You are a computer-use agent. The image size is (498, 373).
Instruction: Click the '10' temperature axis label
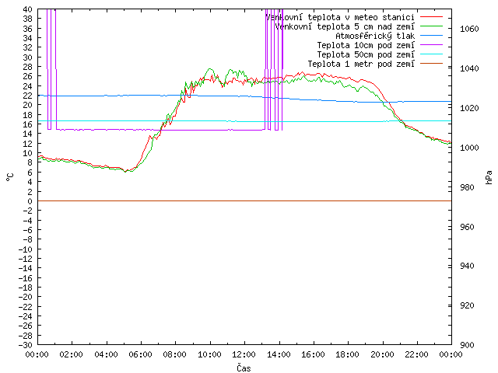(x=28, y=153)
